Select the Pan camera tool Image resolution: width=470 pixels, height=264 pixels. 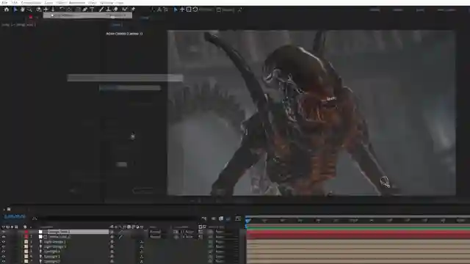[x=46, y=10]
